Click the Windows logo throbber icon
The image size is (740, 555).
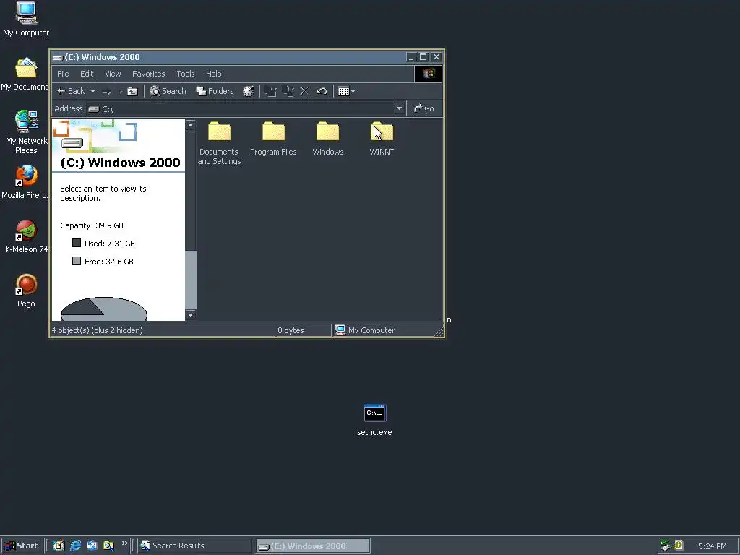pos(429,74)
